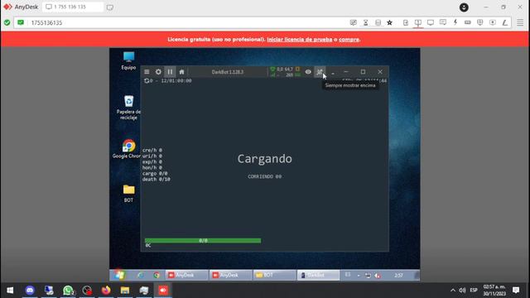
Task: Select the AnyDesk session tab 1 755 136 135
Action: (x=73, y=7)
